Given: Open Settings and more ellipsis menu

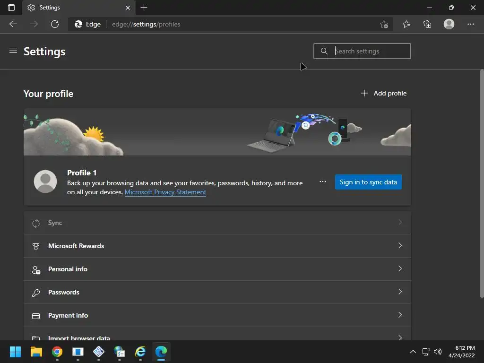Looking at the screenshot, I should click(470, 24).
